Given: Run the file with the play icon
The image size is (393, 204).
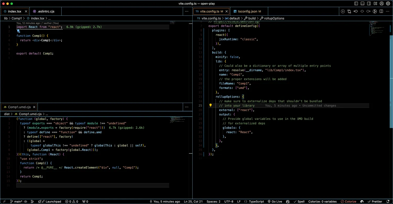Looking at the screenshot, I should pos(343,11).
